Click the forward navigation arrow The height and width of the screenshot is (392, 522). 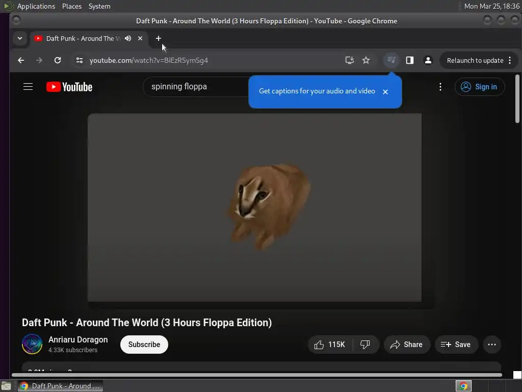coord(39,60)
